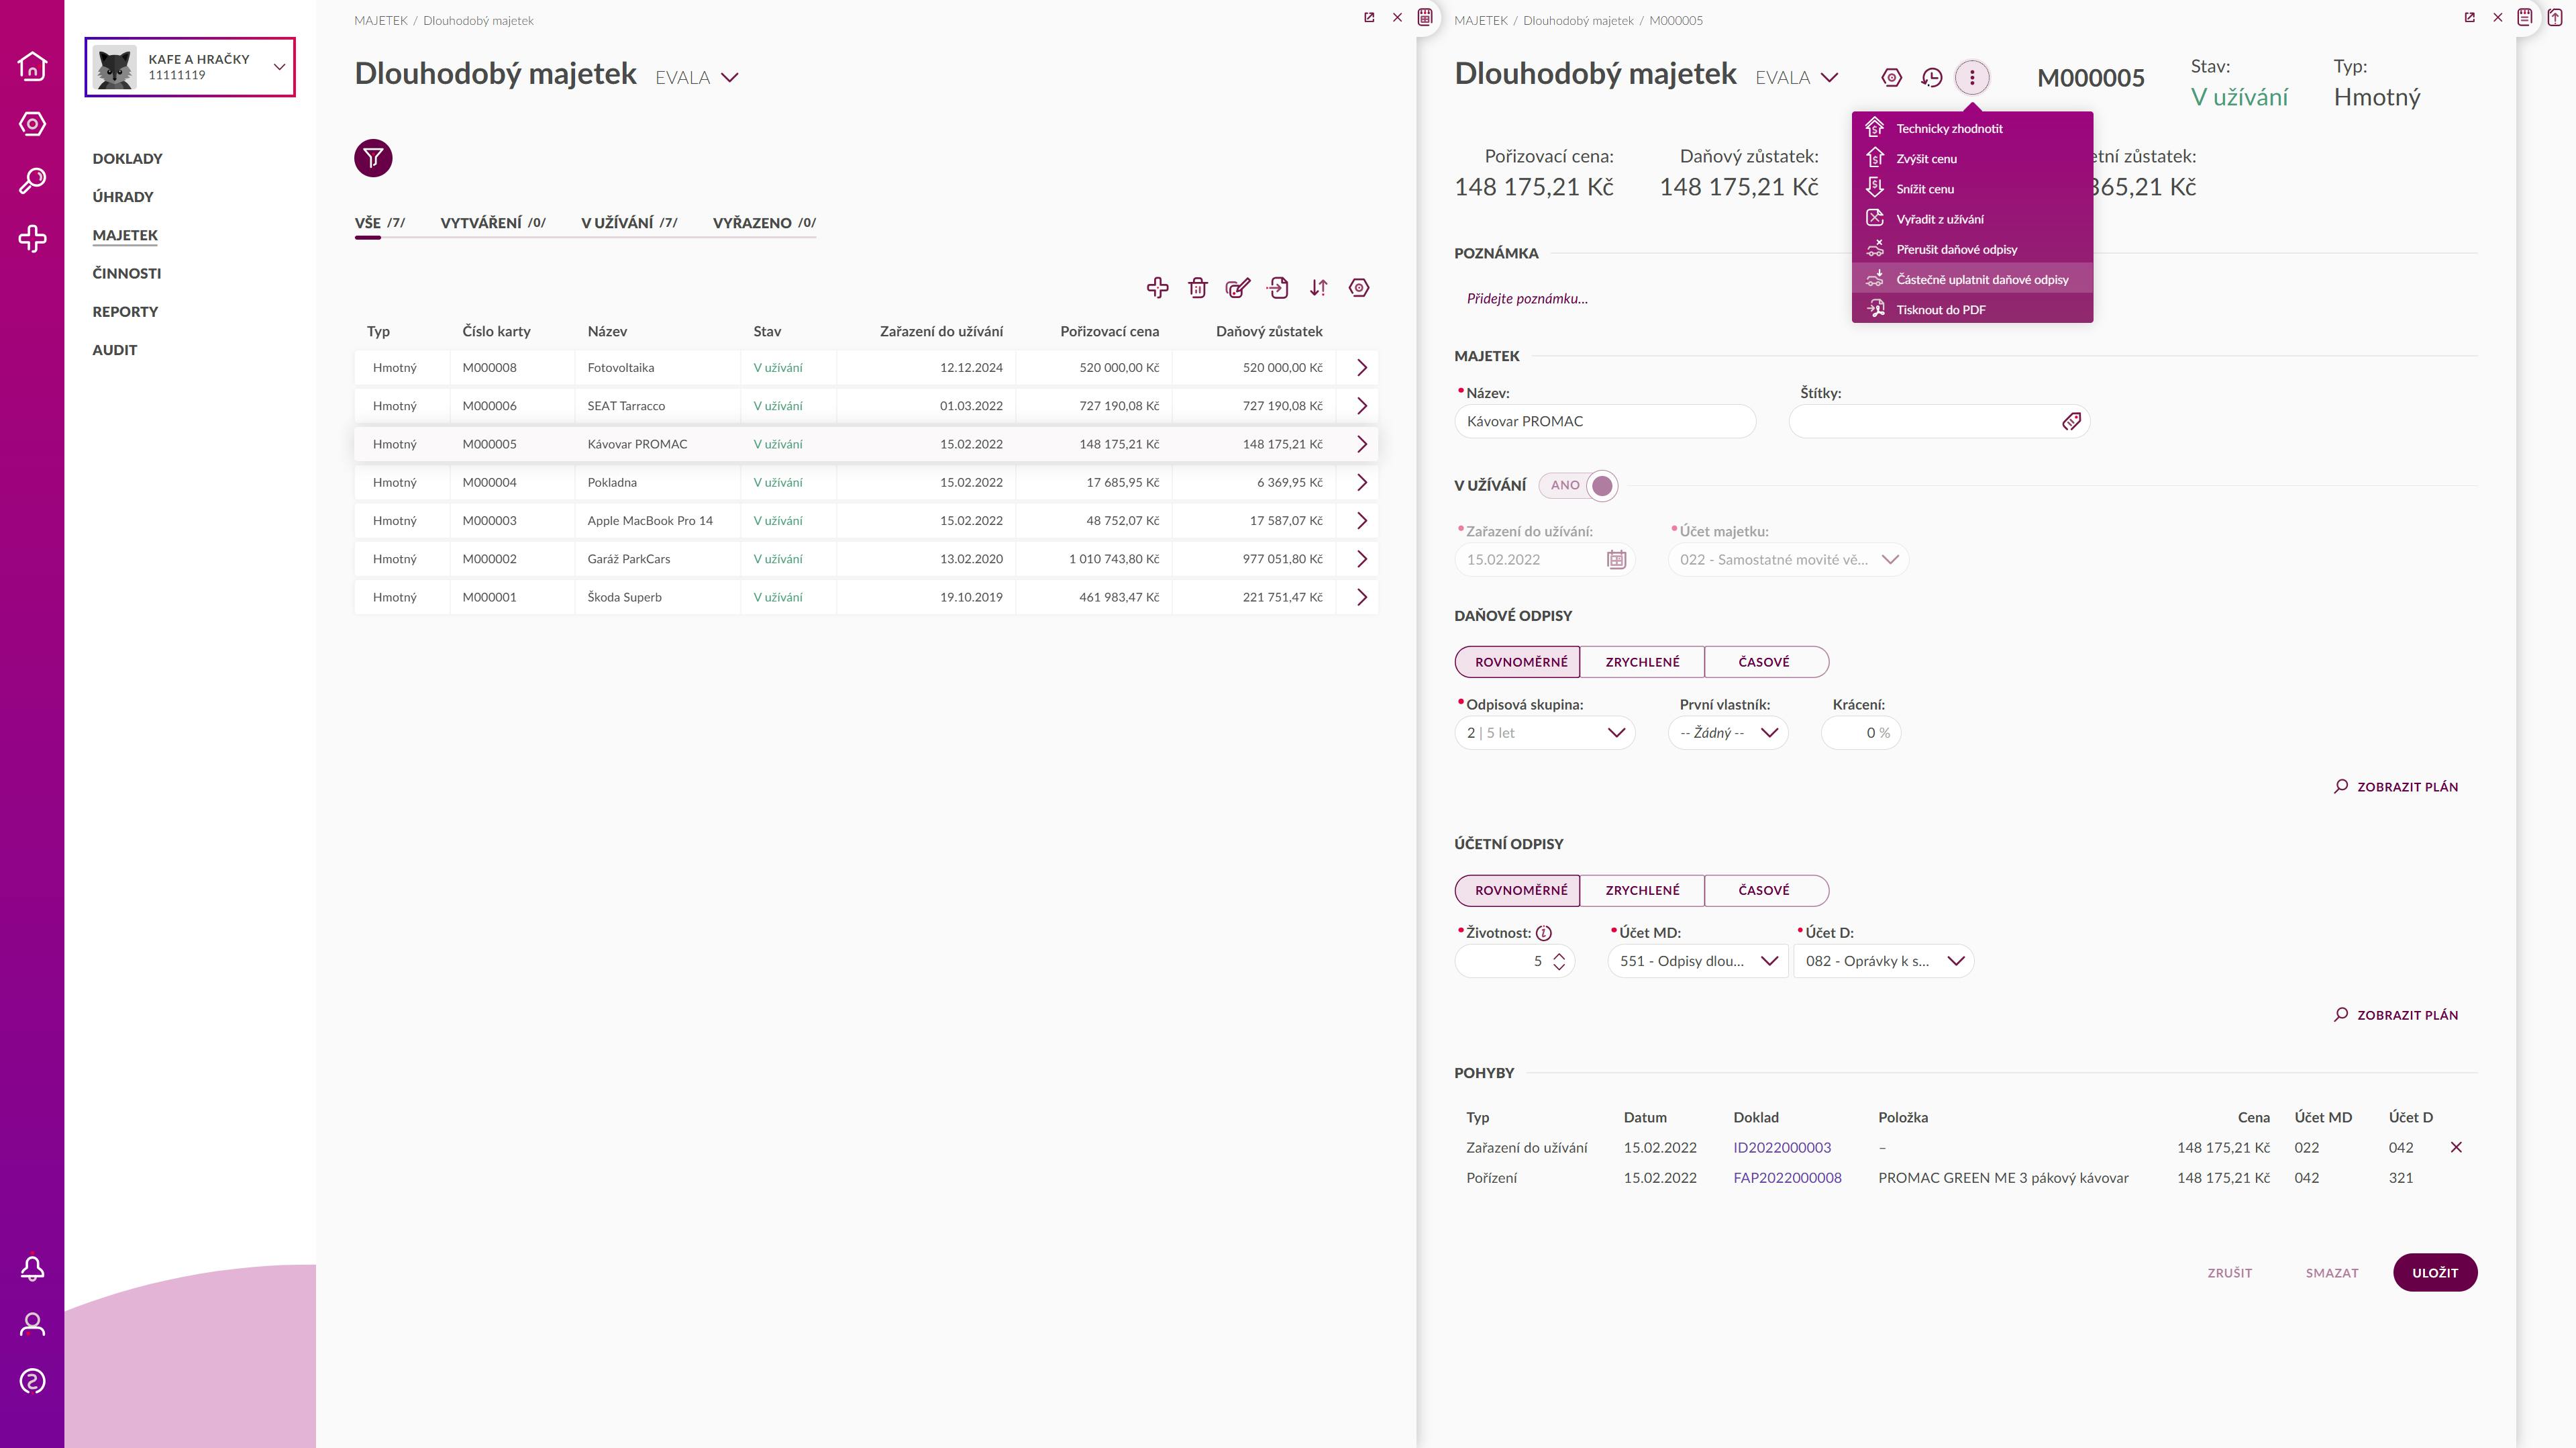Select ROVNOMĚRNÉ under Účetní odpisy

point(1517,891)
